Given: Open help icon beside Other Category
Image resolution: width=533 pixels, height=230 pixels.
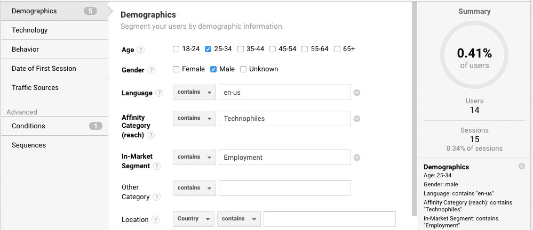Looking at the screenshot, I should click(x=156, y=197).
